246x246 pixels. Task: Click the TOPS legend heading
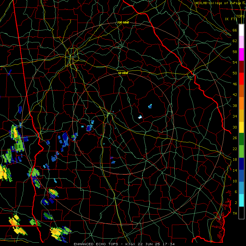[240, 16]
